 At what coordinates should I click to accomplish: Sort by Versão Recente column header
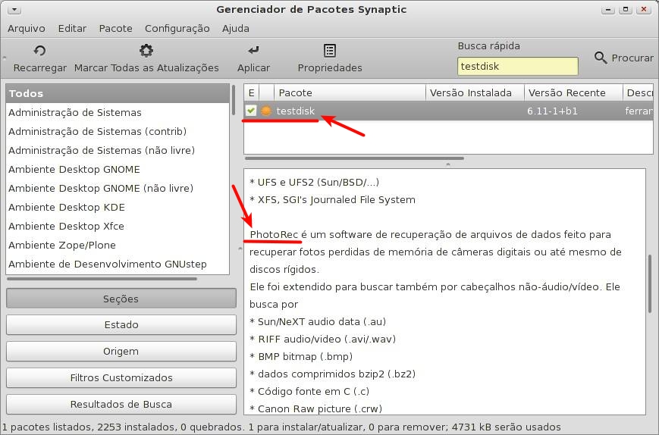[x=573, y=92]
